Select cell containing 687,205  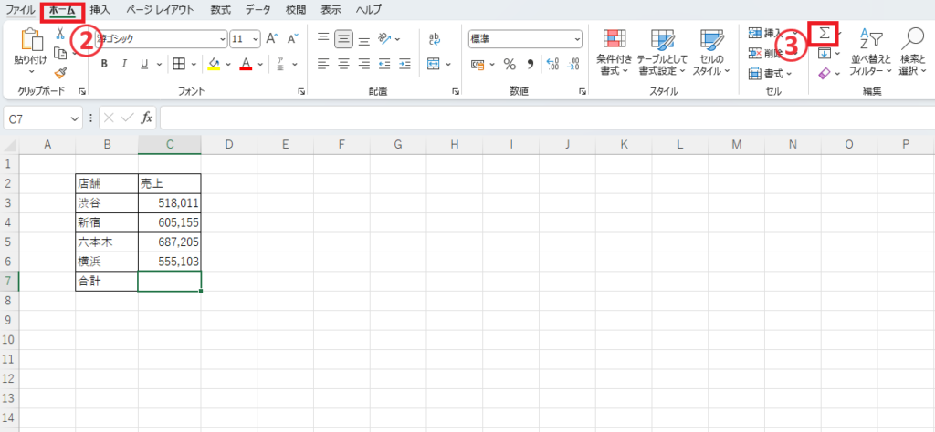click(169, 242)
